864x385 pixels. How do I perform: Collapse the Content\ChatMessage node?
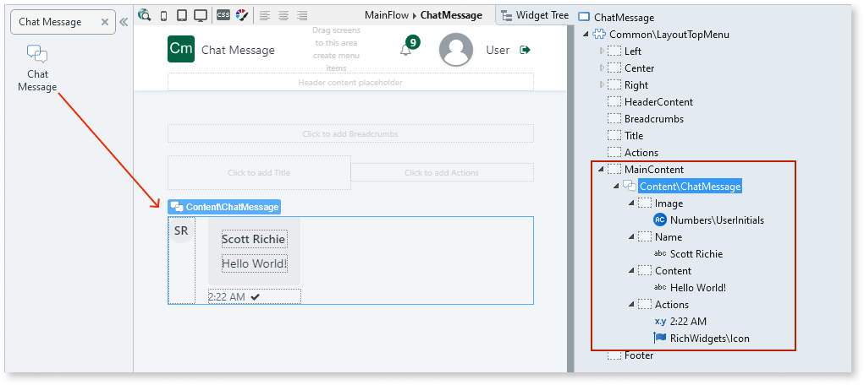tap(615, 187)
